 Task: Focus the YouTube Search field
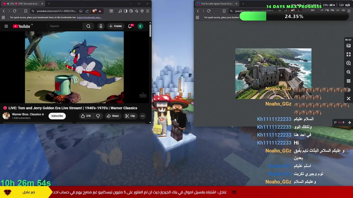coord(65,26)
